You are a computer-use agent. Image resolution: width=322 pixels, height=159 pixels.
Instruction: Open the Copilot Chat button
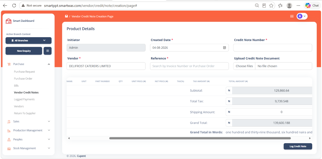[x=312, y=6]
